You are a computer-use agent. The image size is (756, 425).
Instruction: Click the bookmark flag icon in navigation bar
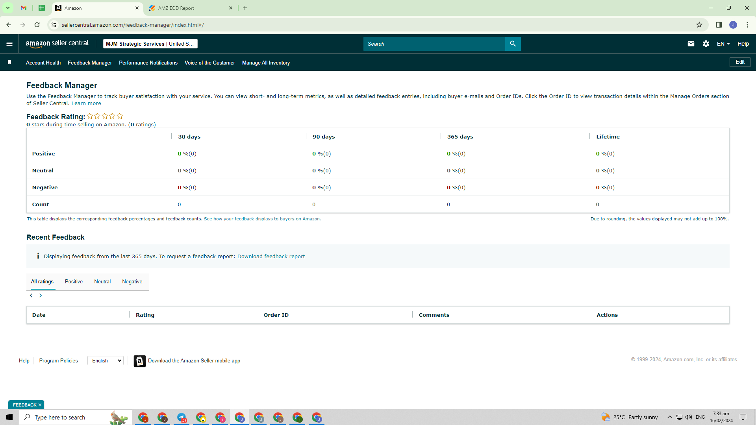coord(9,63)
